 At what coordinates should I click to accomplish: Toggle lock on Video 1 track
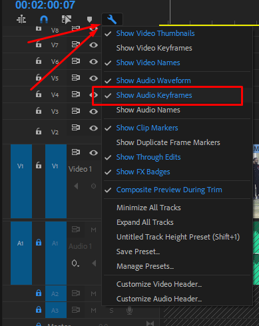point(39,165)
